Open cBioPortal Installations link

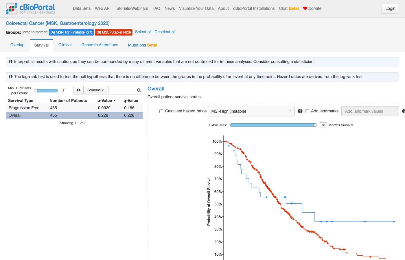pos(254,8)
